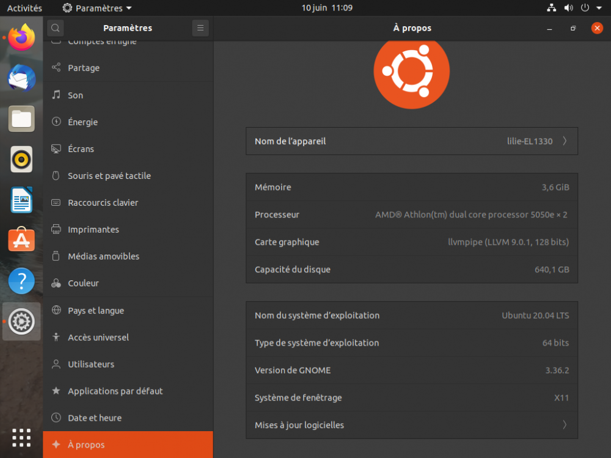Open Firefox from the dock
The width and height of the screenshot is (611, 458).
click(x=21, y=37)
